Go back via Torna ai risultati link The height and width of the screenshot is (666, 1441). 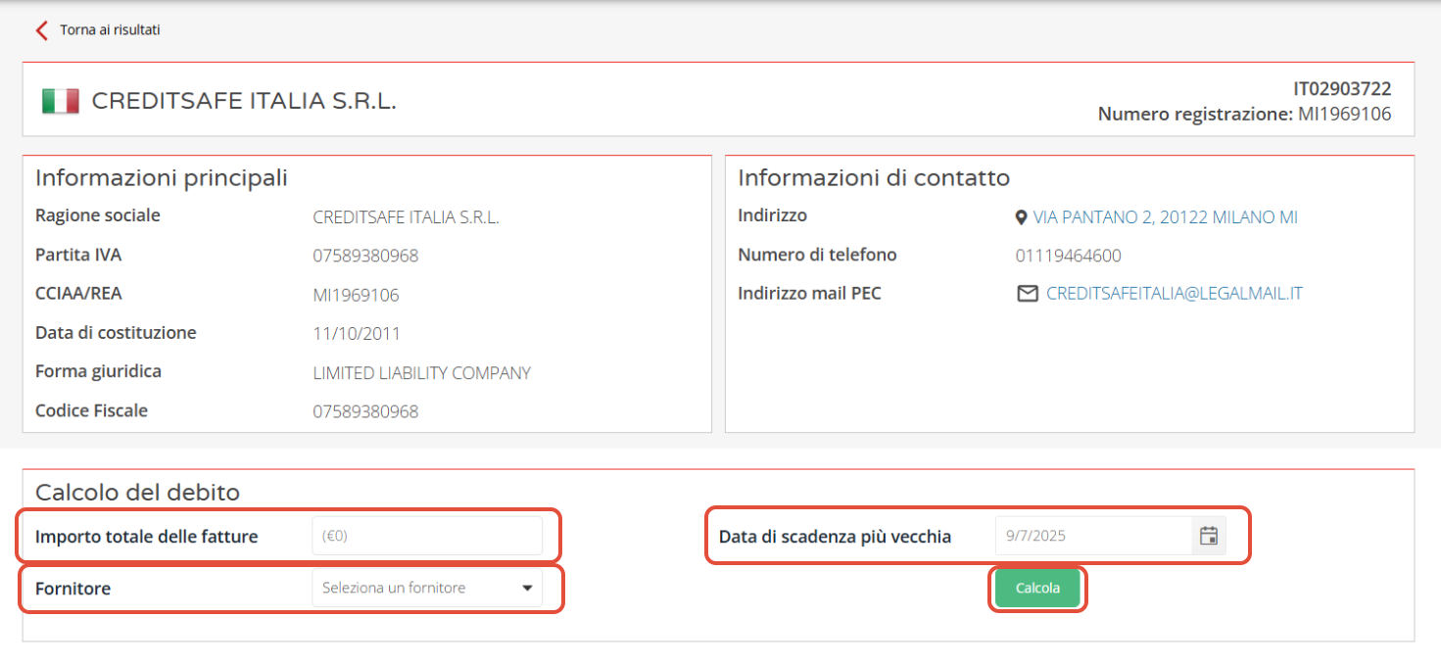(x=110, y=30)
